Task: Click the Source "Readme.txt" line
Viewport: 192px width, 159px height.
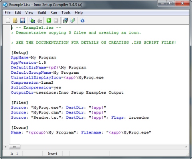Action: pyautogui.click(x=80, y=118)
